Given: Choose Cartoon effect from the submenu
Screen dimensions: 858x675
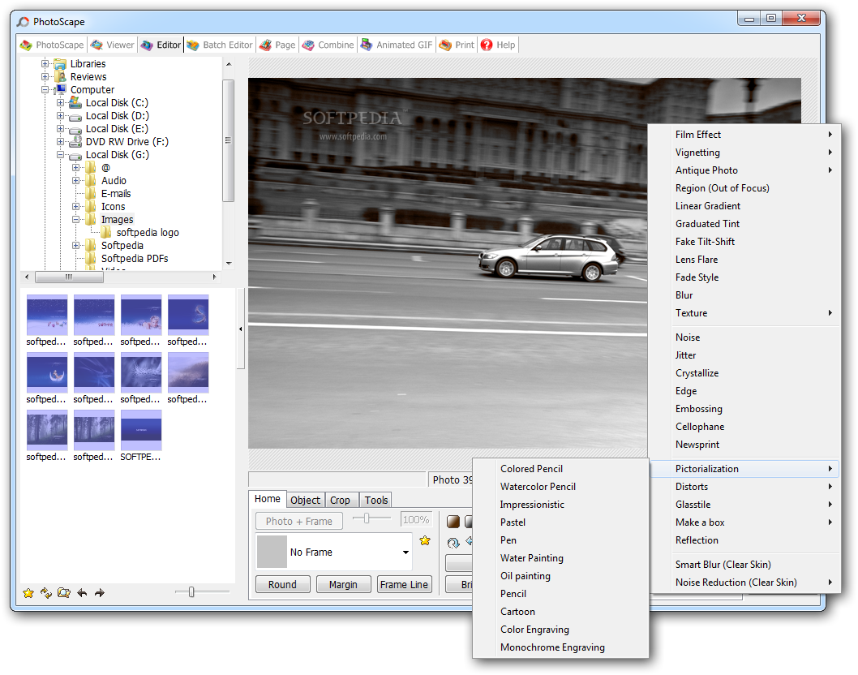Looking at the screenshot, I should (x=517, y=611).
